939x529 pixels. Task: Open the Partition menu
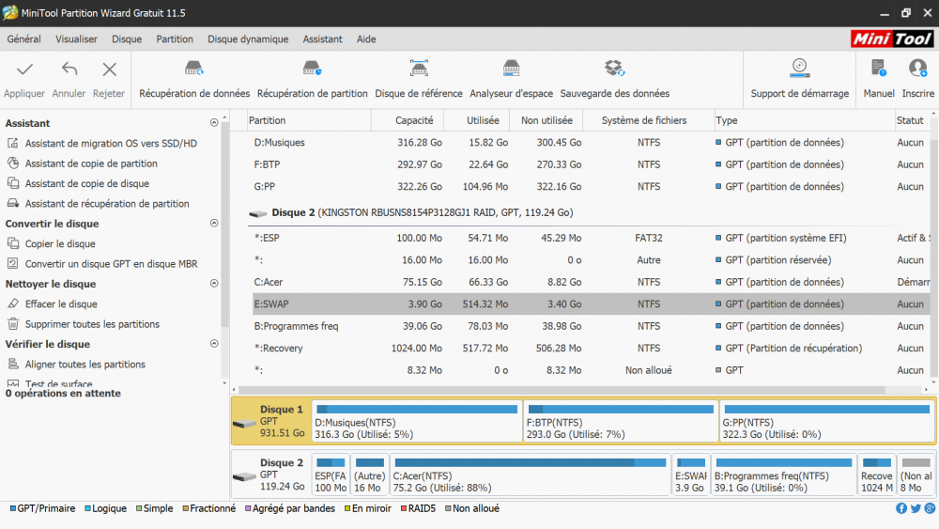pyautogui.click(x=175, y=39)
